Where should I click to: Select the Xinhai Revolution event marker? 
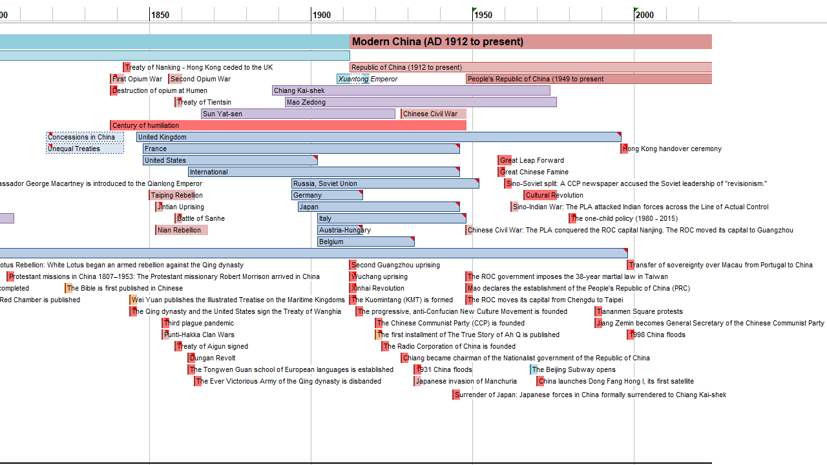point(353,288)
